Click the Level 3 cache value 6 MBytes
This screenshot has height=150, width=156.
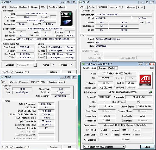55,58
